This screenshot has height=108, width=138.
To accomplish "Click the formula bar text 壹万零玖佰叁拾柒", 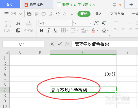I will point(92,44).
